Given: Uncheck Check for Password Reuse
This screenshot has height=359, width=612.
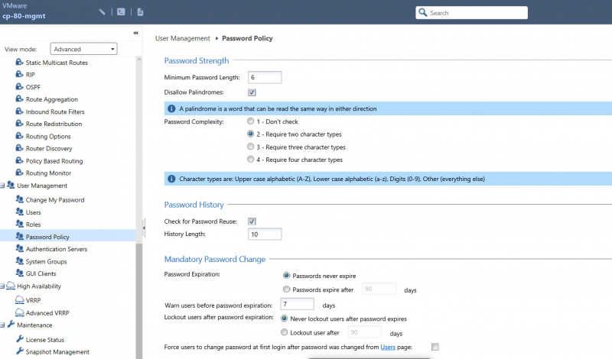Looking at the screenshot, I should tap(252, 222).
